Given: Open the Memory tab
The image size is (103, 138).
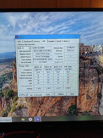Looking at the screenshot, I should tap(36, 41).
